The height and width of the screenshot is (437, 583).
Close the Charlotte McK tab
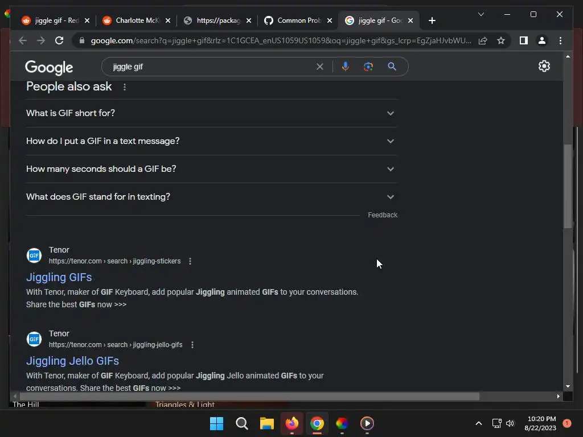[168, 20]
